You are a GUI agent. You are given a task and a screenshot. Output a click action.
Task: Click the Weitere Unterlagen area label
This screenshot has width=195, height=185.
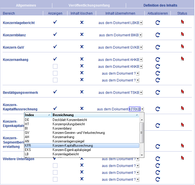(x=19, y=159)
